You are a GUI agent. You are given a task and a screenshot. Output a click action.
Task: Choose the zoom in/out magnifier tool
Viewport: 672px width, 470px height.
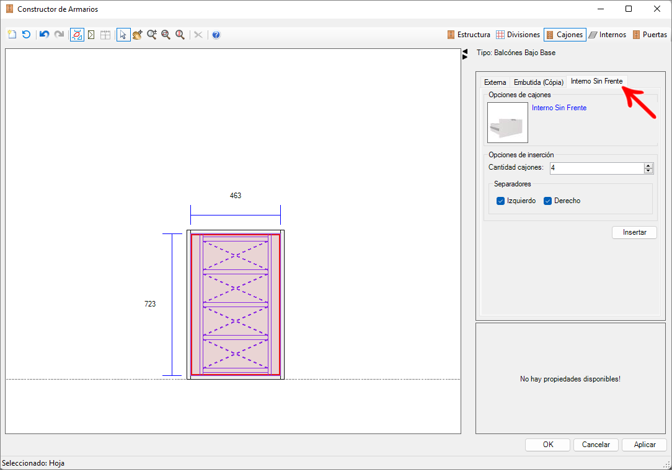[152, 35]
